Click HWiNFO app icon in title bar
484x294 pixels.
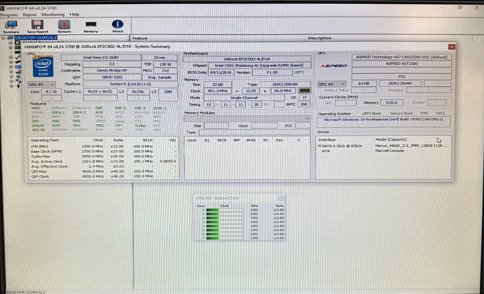click(x=2, y=8)
